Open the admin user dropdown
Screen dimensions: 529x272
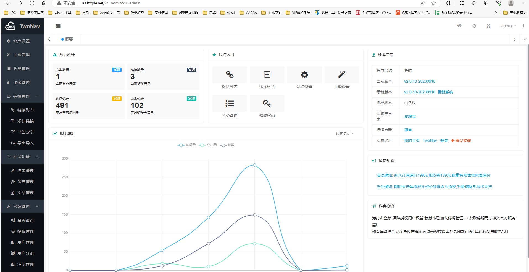pos(509,26)
